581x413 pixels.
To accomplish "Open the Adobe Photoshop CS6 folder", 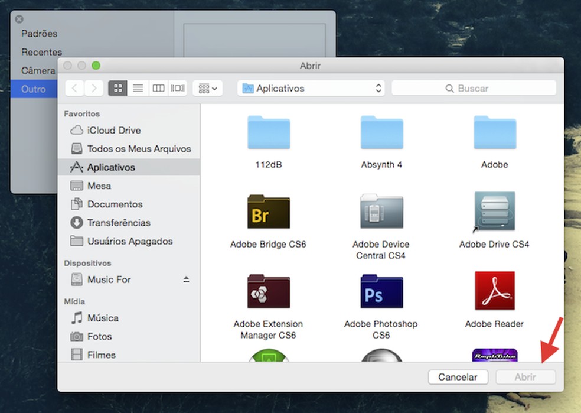I will point(381,291).
